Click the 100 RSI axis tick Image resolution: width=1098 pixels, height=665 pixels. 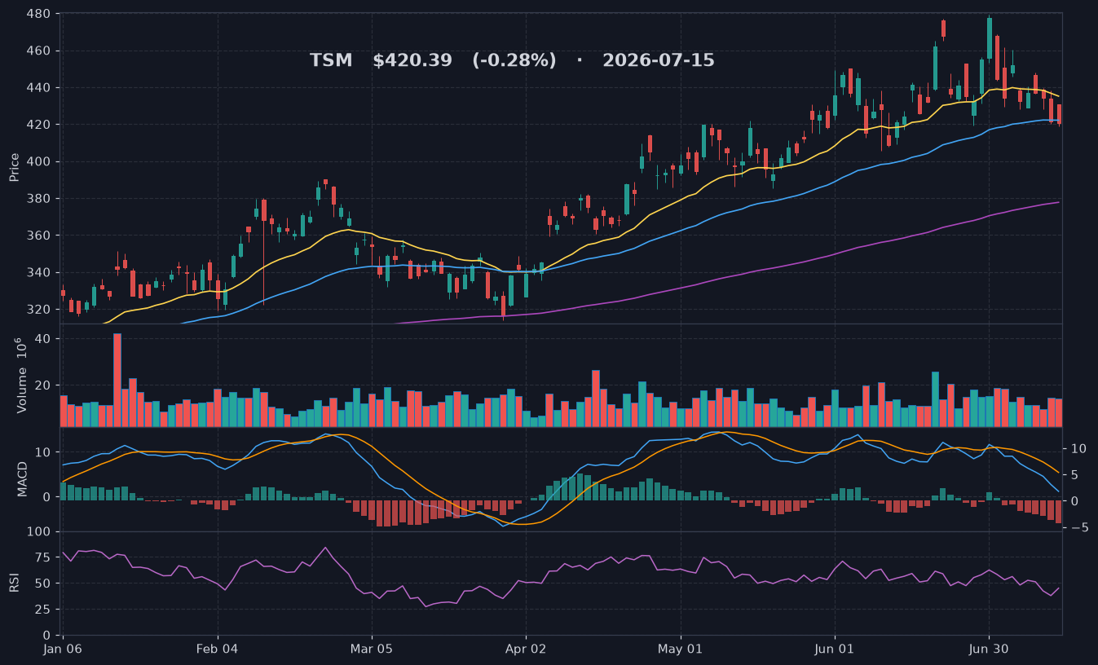(x=40, y=532)
